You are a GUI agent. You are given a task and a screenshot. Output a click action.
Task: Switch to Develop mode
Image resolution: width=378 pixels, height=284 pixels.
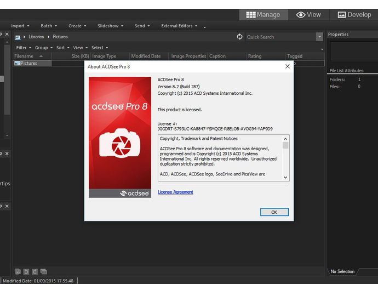pyautogui.click(x=354, y=15)
